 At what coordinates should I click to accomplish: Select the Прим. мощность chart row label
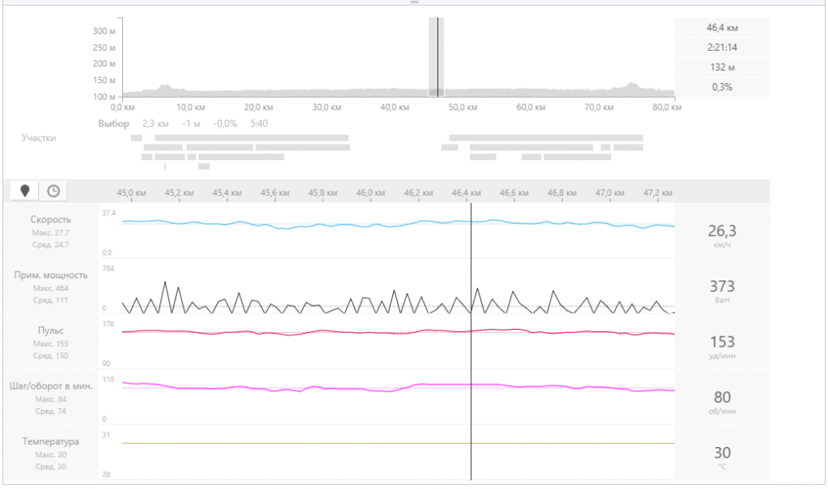coord(50,275)
